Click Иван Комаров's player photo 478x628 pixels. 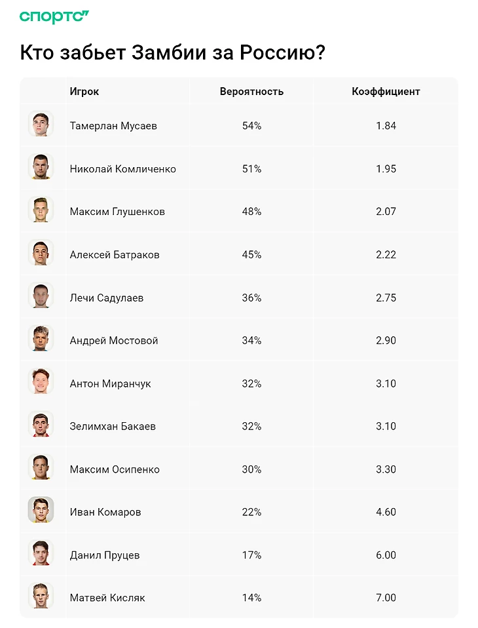click(41, 510)
